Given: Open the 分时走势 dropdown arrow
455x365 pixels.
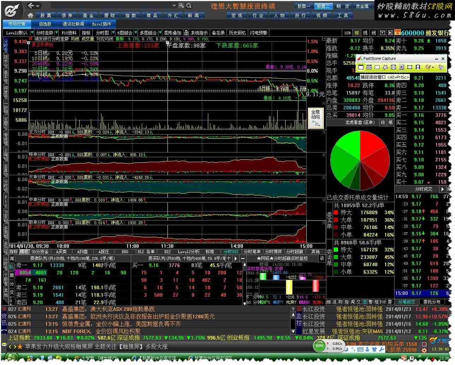Looking at the screenshot, I should [x=57, y=33].
